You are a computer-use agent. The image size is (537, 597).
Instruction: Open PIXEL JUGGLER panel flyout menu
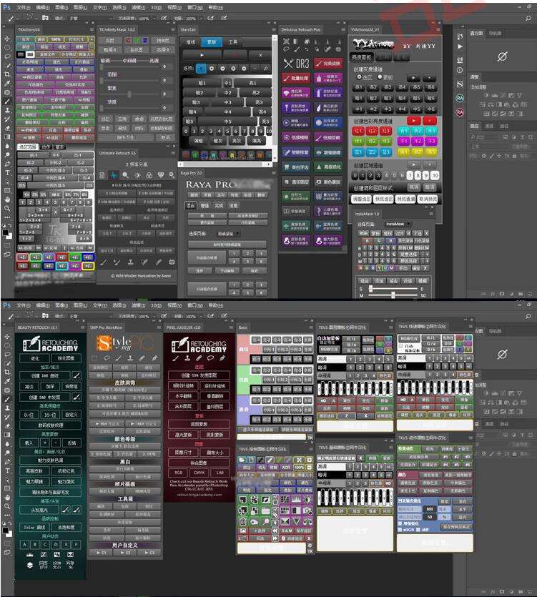coord(231,327)
